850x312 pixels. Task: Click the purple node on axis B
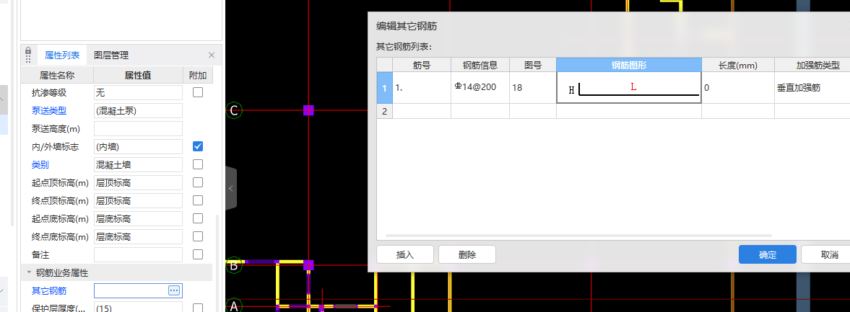tap(308, 265)
